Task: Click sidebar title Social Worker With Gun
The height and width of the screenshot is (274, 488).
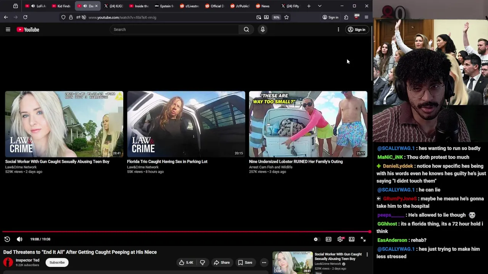Action: 338,256
